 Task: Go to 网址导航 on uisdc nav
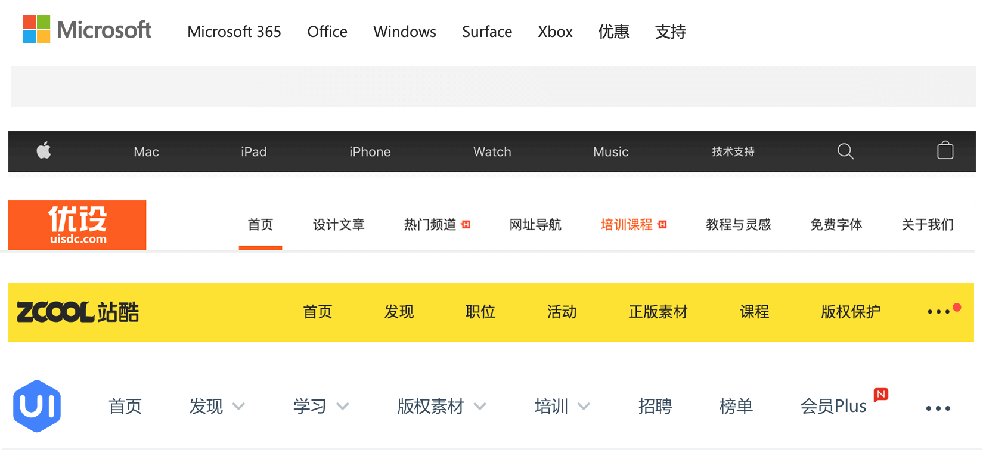click(535, 225)
